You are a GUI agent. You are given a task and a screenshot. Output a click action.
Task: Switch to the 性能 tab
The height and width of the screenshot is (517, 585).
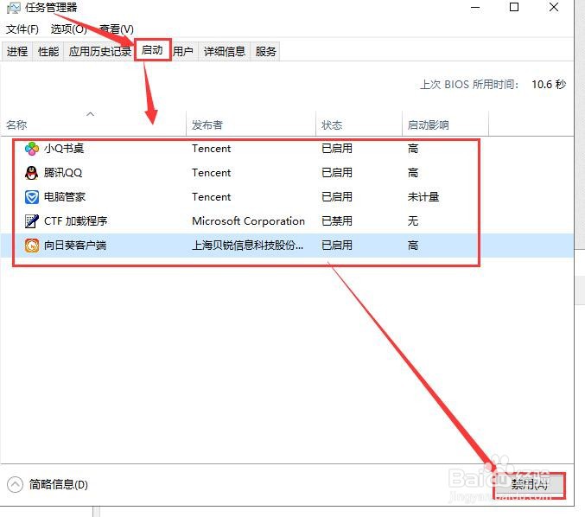tap(48, 51)
